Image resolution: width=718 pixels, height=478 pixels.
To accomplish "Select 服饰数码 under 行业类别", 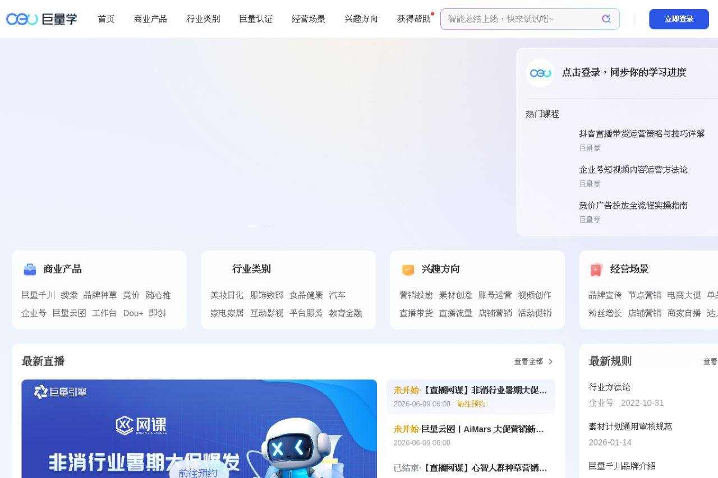I will click(x=266, y=295).
